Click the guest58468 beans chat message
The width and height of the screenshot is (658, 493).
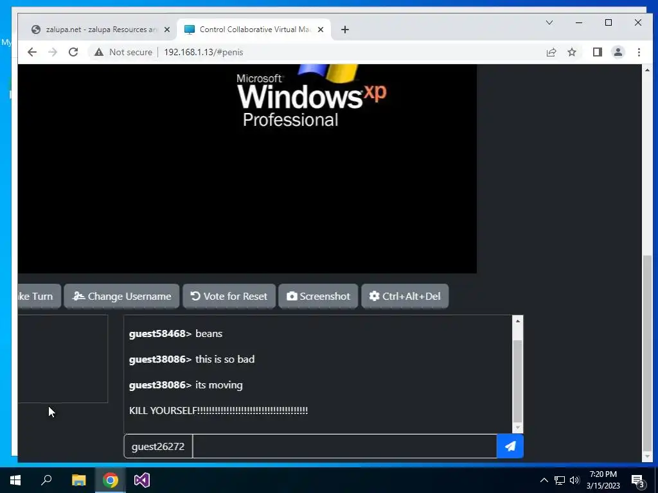[x=176, y=334]
